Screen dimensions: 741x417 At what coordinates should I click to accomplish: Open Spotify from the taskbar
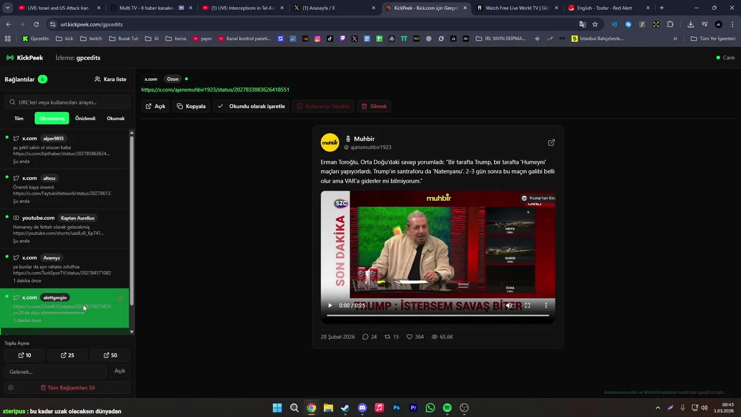click(447, 408)
